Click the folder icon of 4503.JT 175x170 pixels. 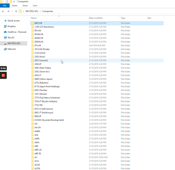32,75
